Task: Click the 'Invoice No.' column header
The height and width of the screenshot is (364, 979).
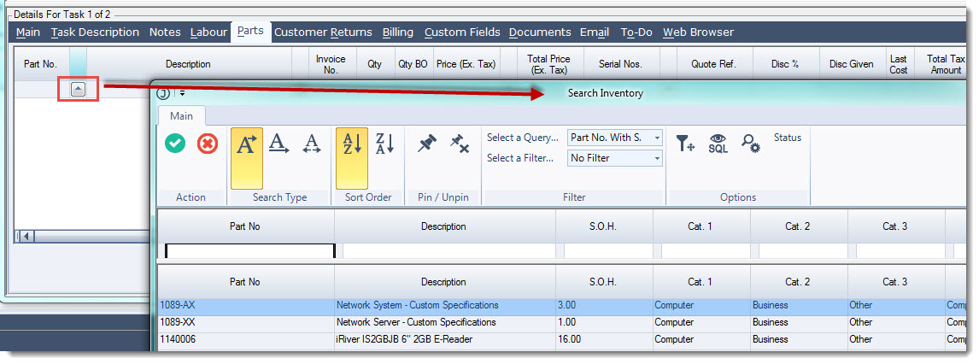Action: pyautogui.click(x=331, y=64)
